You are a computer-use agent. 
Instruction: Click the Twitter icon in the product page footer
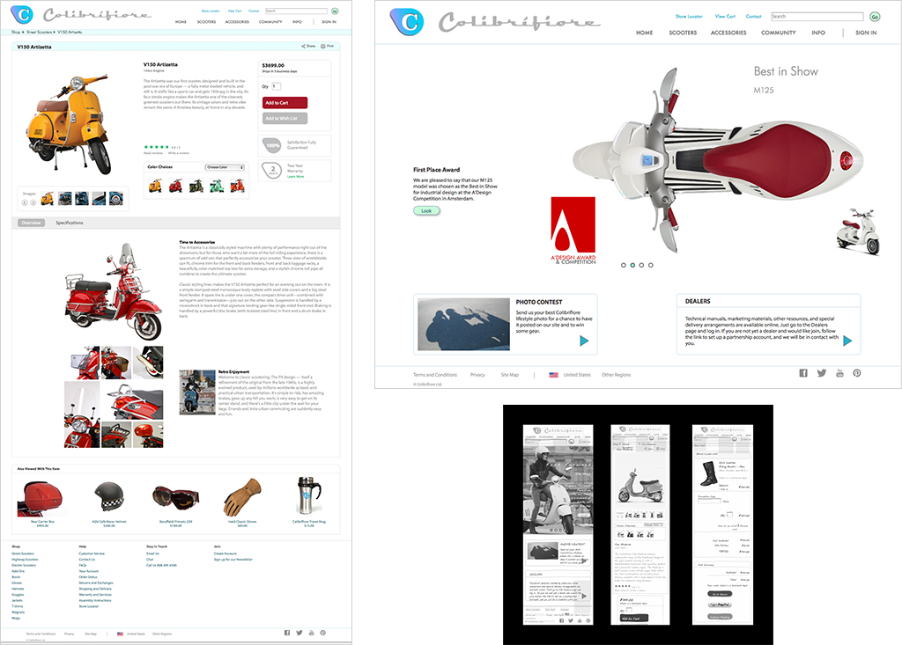(299, 633)
